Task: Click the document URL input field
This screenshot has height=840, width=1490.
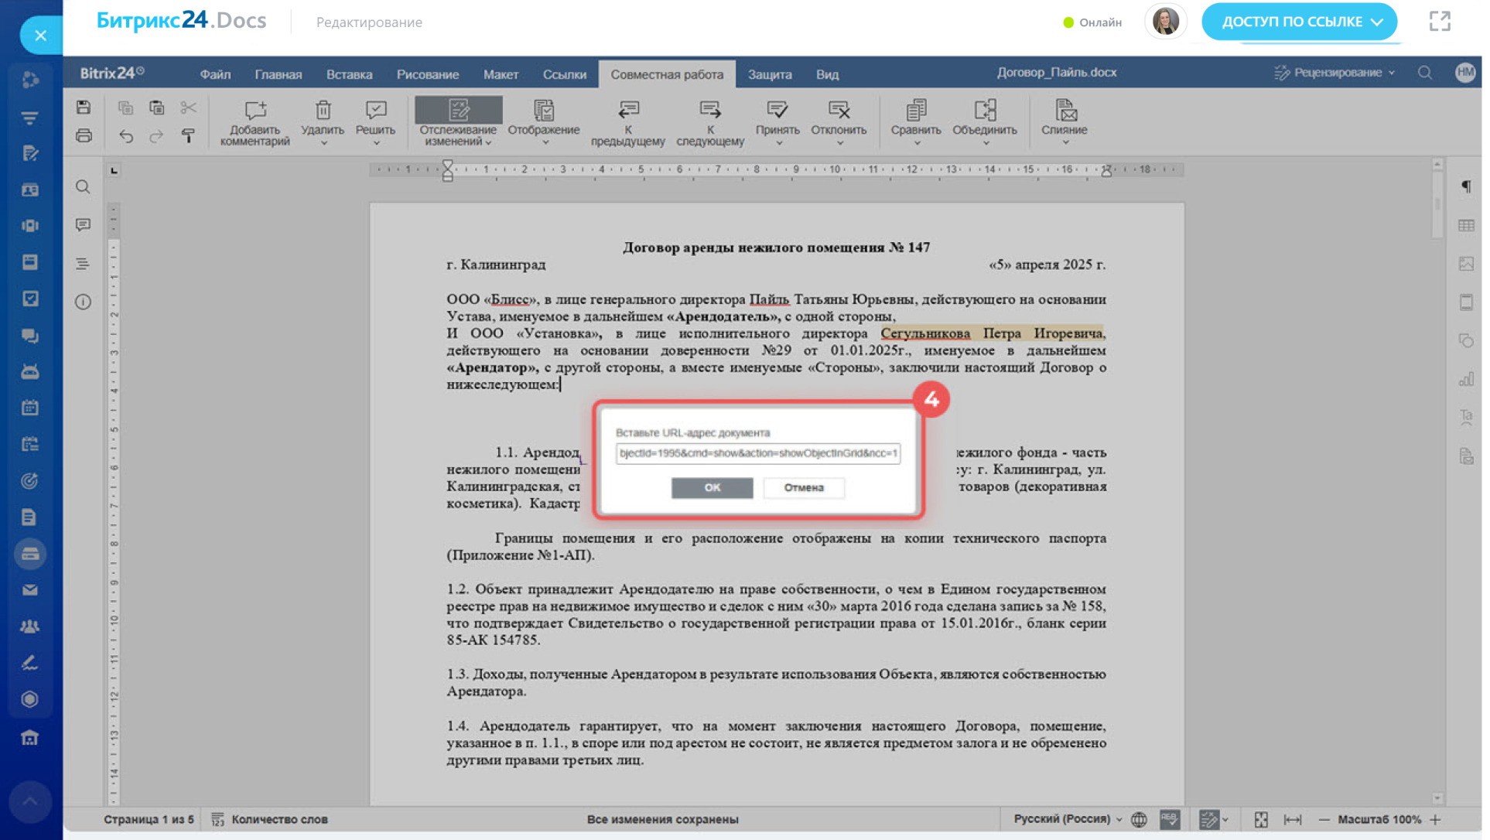Action: [757, 453]
